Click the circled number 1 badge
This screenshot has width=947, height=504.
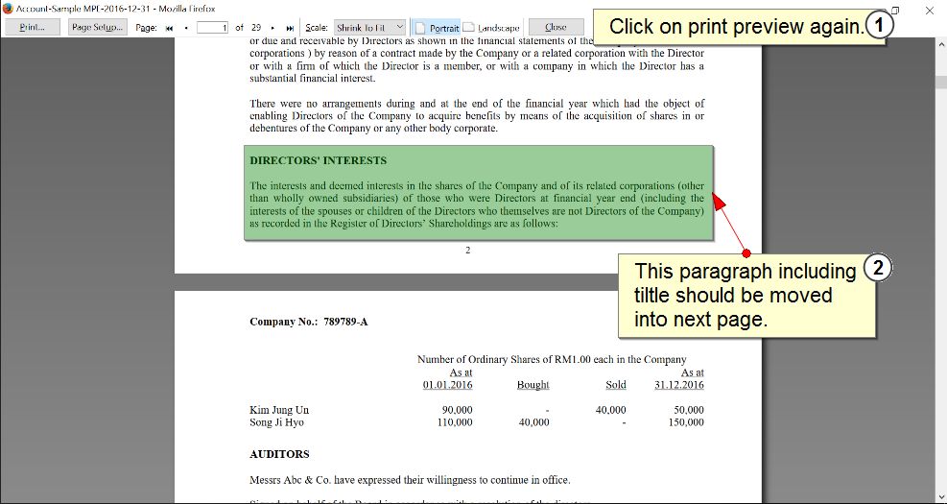[x=878, y=26]
